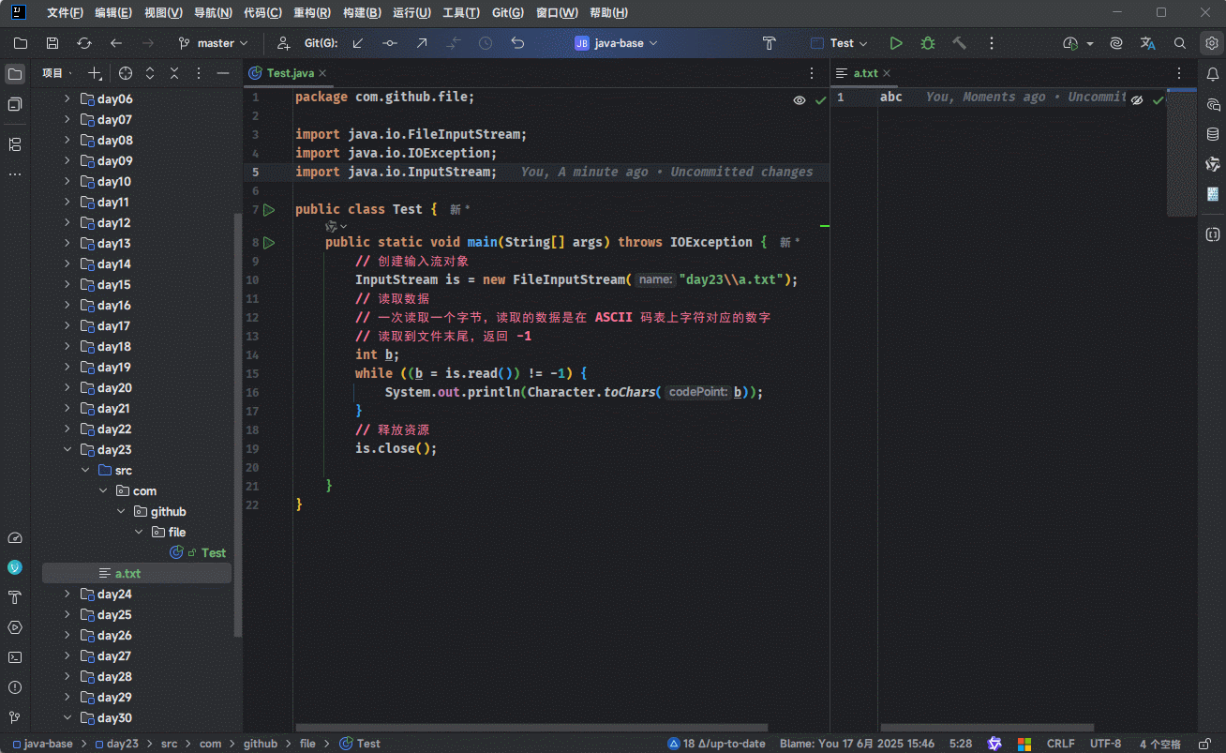This screenshot has width=1226, height=753.
Task: Switch to the a.txt editor tab
Action: pyautogui.click(x=865, y=73)
